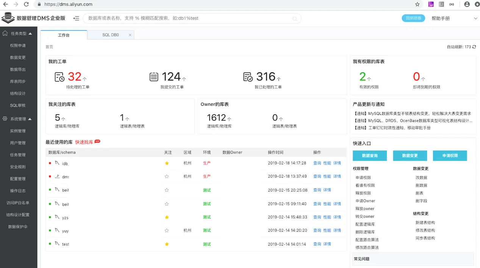Click the DMS logo icon

point(8,18)
